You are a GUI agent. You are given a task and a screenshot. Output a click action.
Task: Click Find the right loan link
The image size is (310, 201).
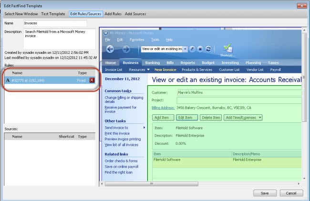pyautogui.click(x=119, y=172)
